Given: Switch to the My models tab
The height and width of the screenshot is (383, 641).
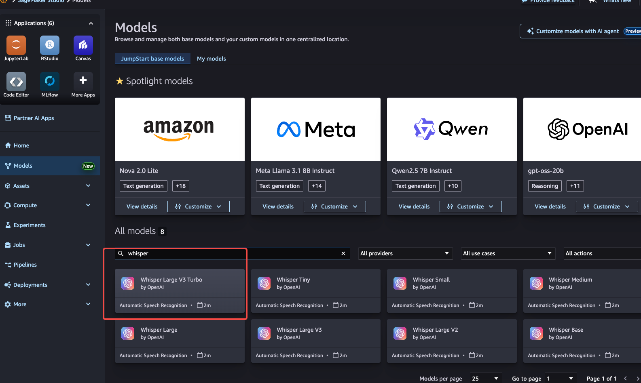Looking at the screenshot, I should 211,59.
